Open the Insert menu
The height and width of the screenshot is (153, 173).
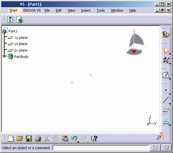pos(86,10)
